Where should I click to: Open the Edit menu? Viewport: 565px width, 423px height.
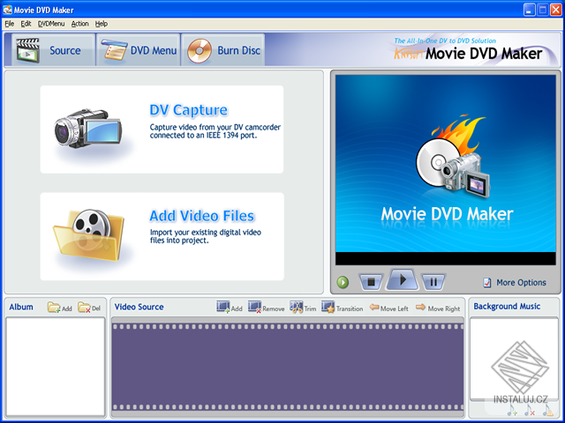pos(26,24)
